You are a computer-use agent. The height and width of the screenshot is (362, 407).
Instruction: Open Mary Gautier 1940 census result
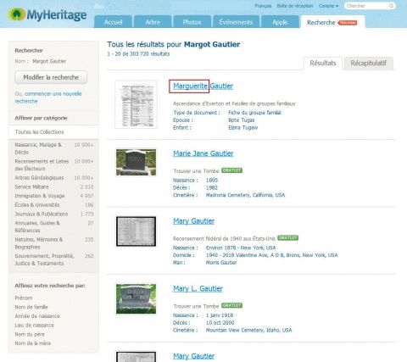pyautogui.click(x=193, y=221)
